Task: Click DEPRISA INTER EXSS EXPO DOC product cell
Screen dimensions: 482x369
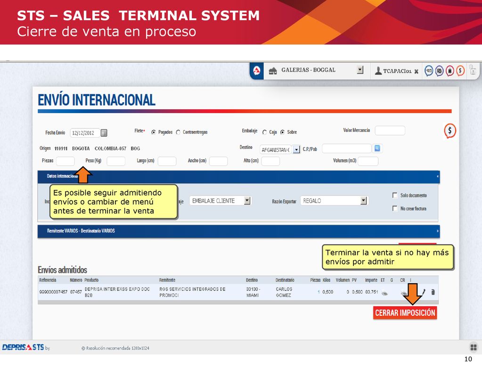Action: pos(117,292)
